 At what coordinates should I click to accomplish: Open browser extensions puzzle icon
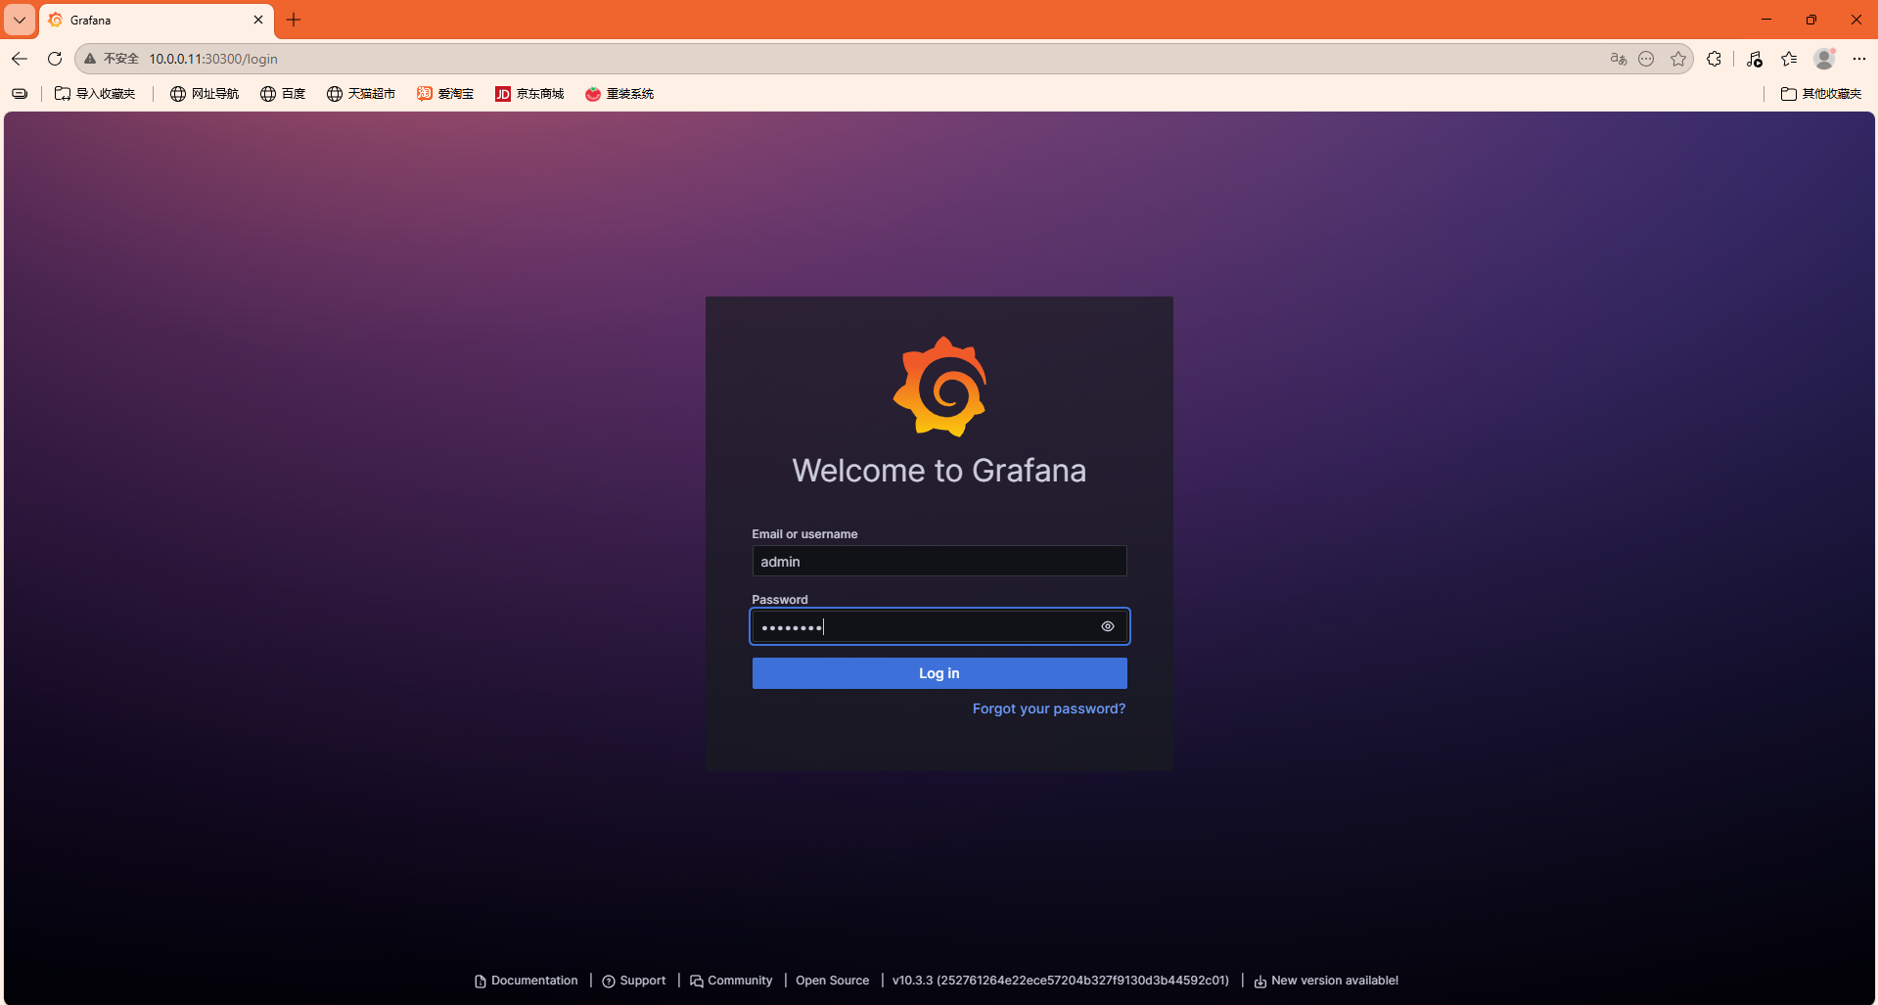click(1714, 59)
